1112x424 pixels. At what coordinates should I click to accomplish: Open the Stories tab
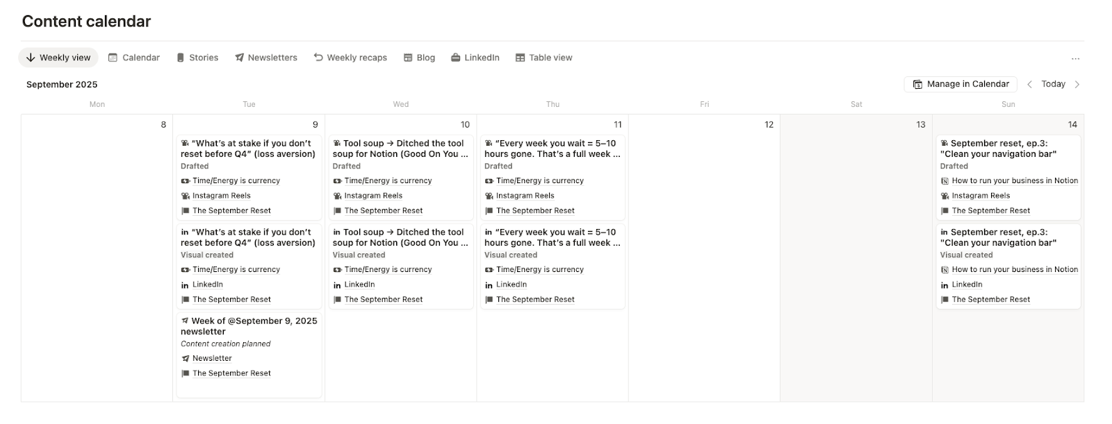197,58
